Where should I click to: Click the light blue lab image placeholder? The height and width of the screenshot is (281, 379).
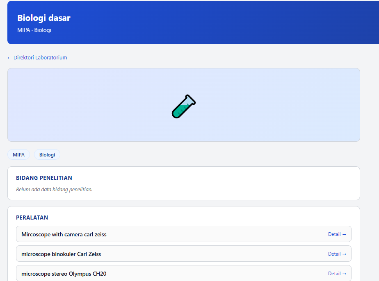pos(184,105)
